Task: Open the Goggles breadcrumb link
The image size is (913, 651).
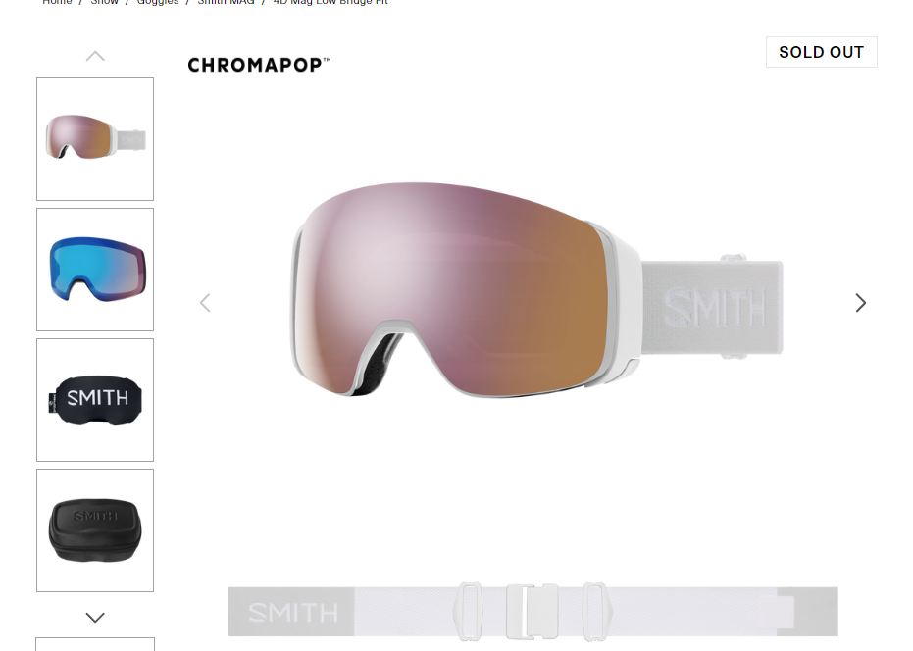Action: (158, 2)
